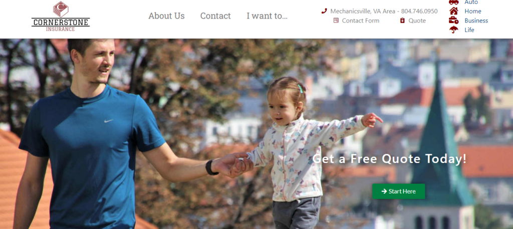Open the Quote link
513x229 pixels.
pos(417,21)
